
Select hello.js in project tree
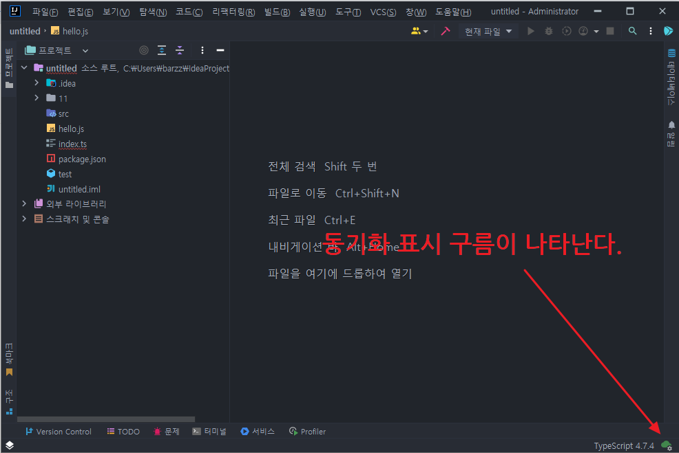coord(65,129)
